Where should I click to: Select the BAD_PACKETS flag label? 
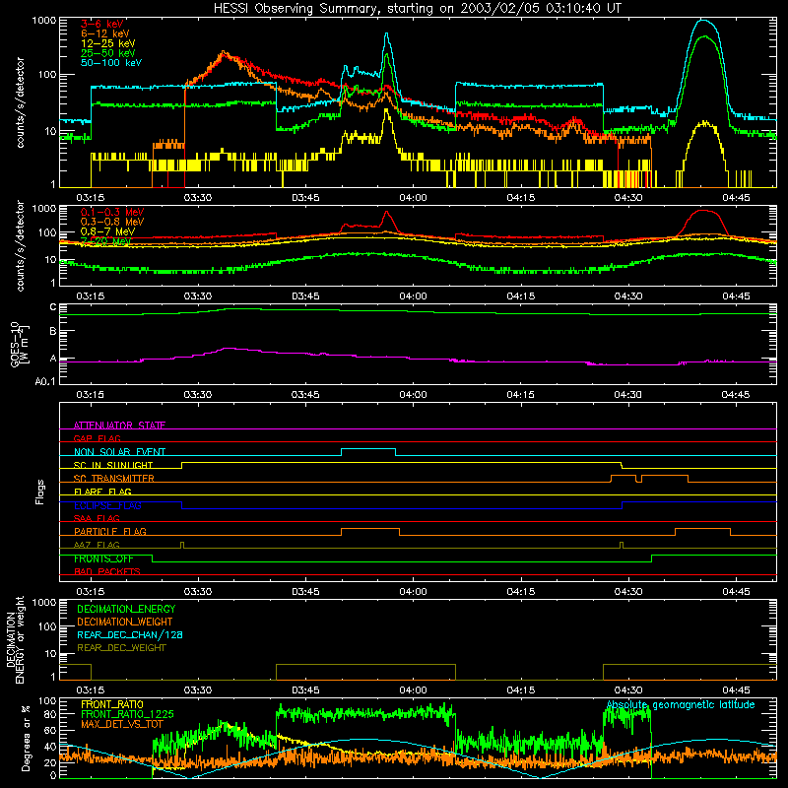click(107, 571)
